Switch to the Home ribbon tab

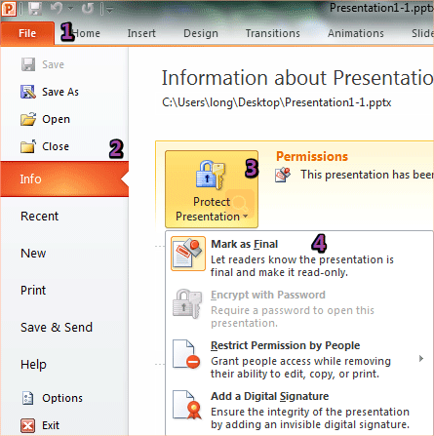(87, 33)
